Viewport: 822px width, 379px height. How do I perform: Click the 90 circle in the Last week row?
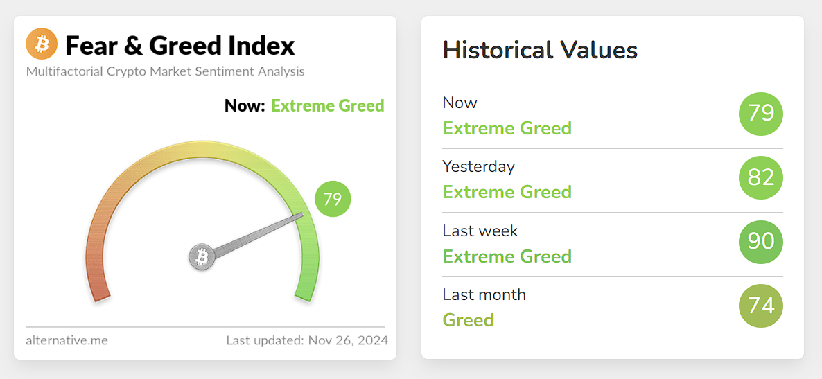coord(761,241)
